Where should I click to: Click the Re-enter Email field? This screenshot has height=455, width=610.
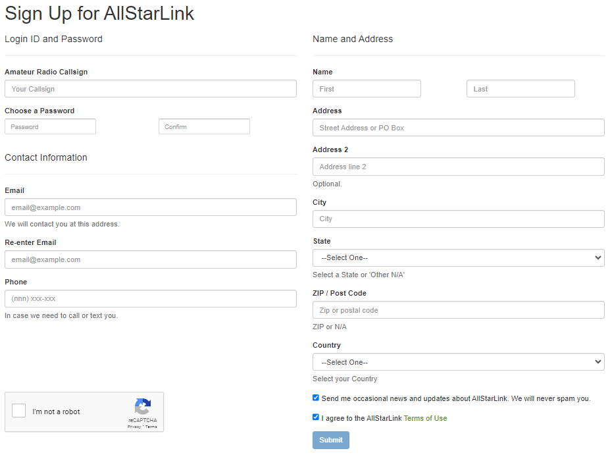point(150,259)
